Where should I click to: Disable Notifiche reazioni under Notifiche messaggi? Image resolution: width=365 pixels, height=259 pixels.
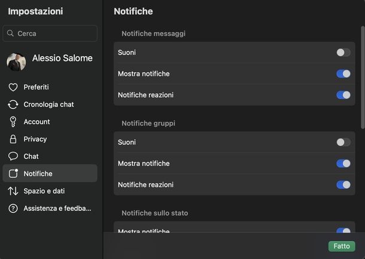tap(343, 95)
